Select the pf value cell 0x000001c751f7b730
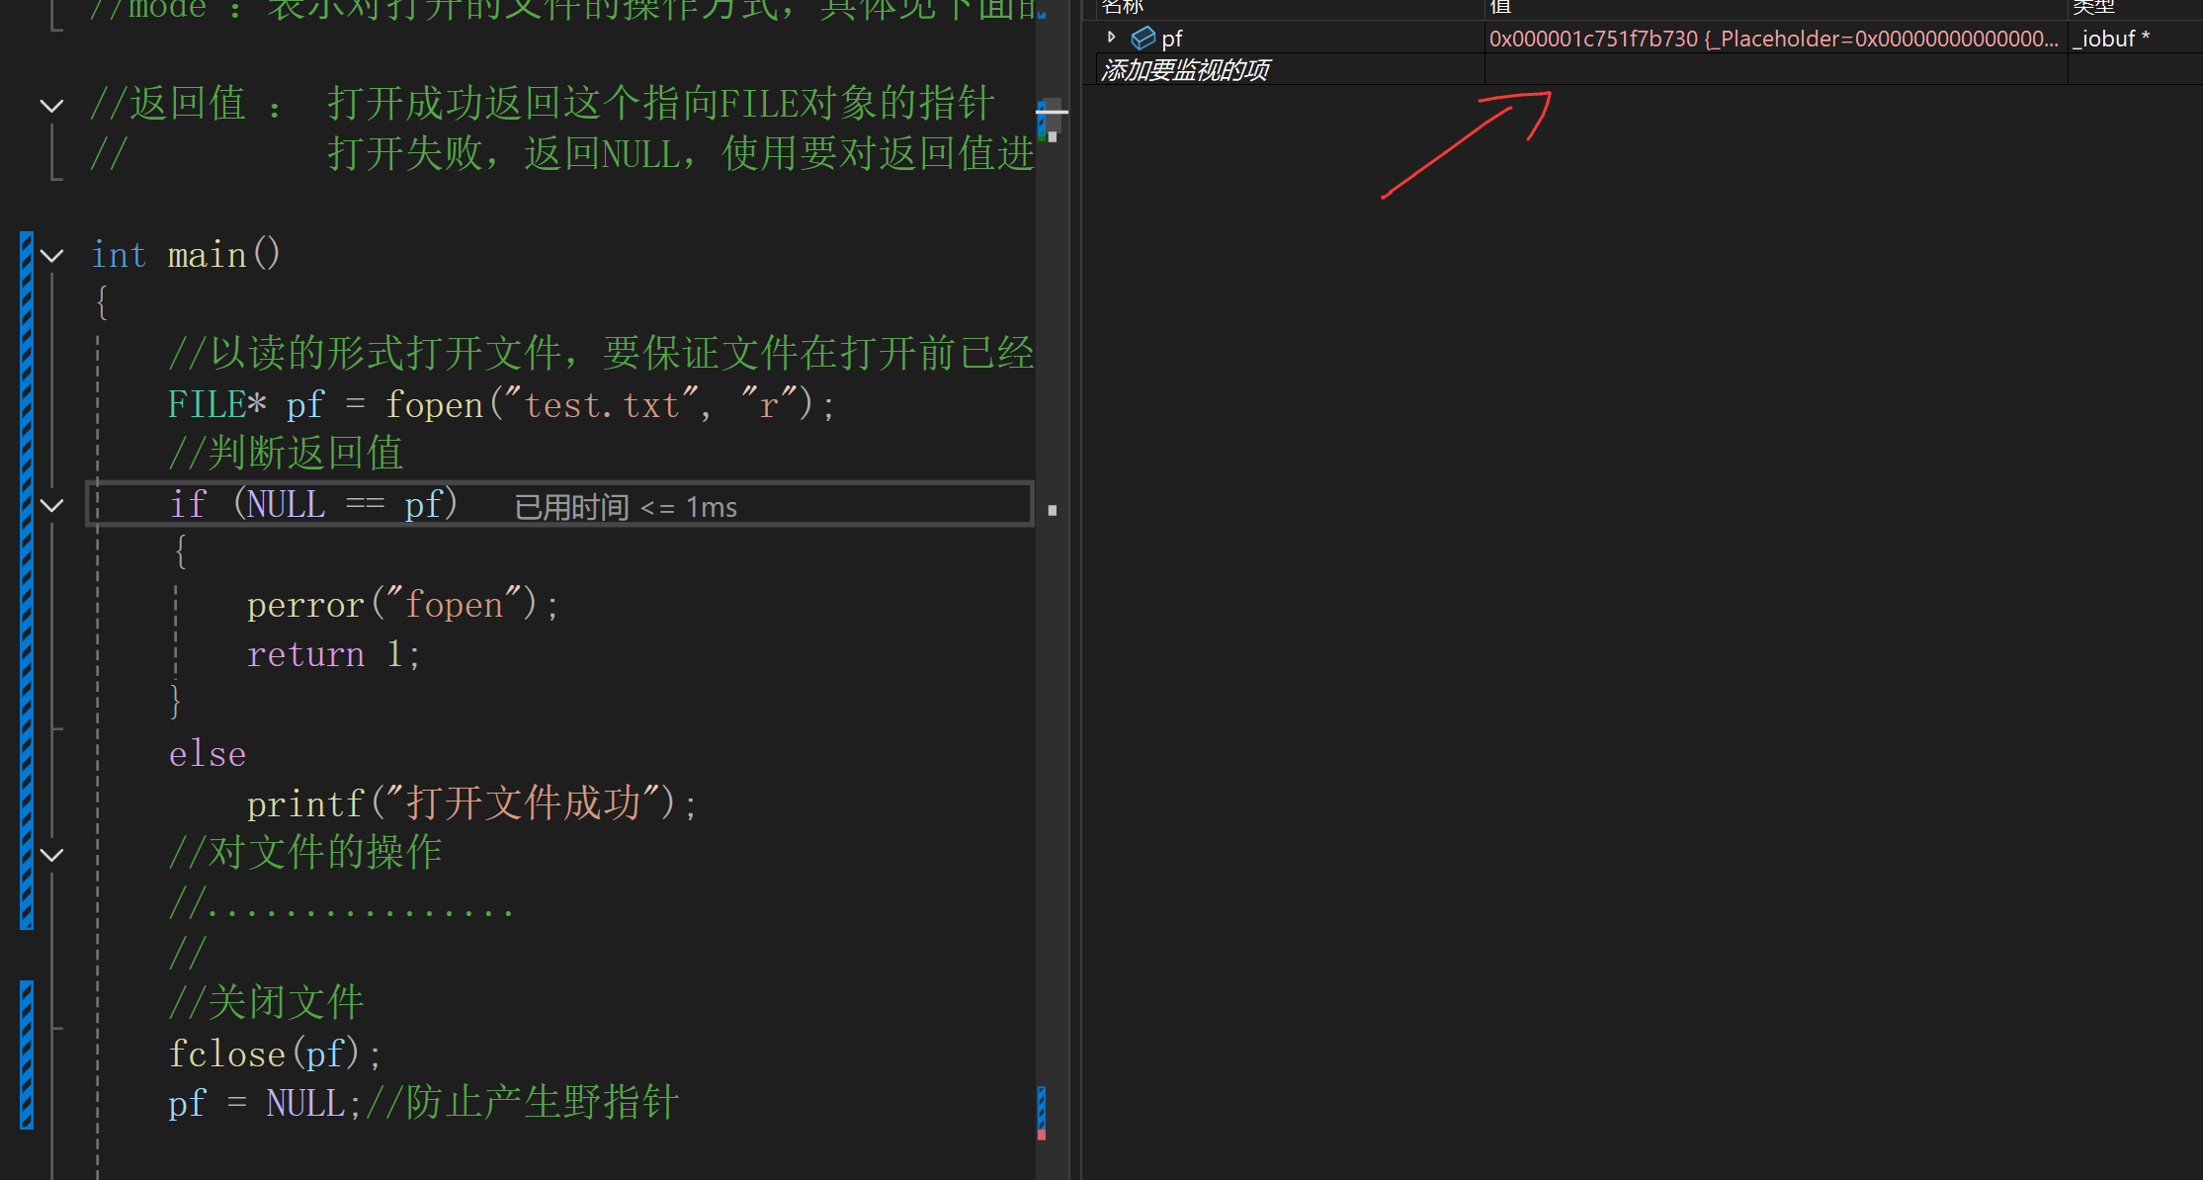 click(x=1775, y=39)
